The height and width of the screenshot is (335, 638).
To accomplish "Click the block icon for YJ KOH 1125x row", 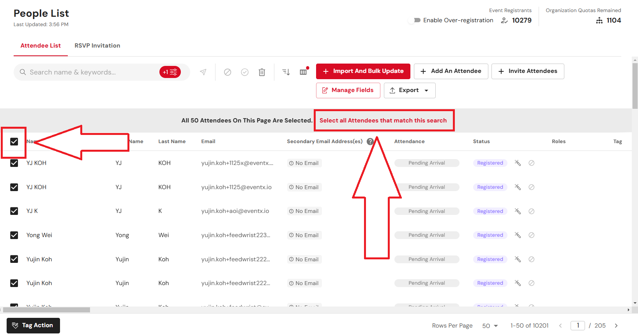I will tap(532, 163).
